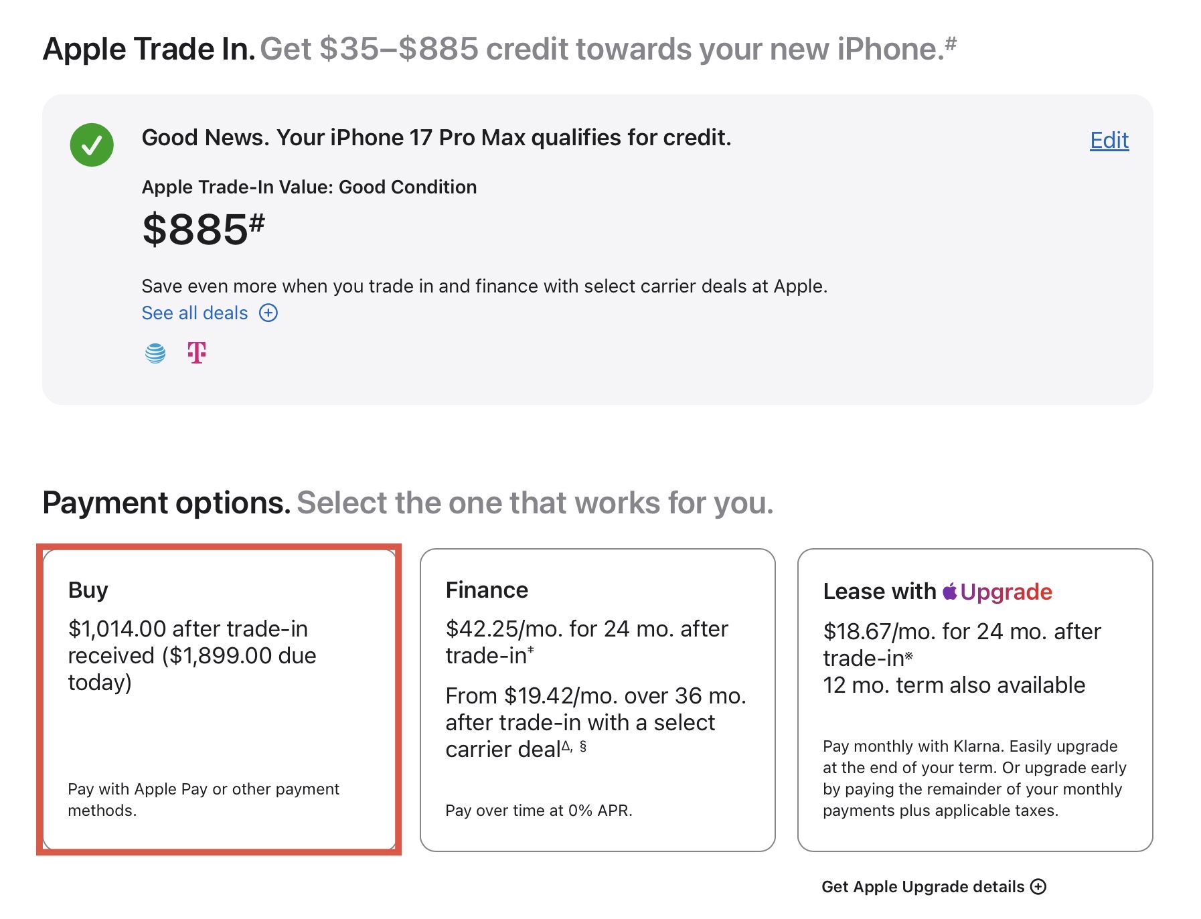The height and width of the screenshot is (919, 1201).
Task: Click the delta footnote after carrier deal
Action: [566, 745]
